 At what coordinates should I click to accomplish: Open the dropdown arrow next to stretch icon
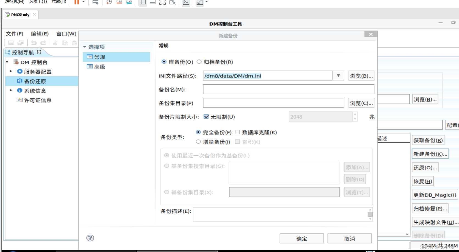click(x=207, y=2)
